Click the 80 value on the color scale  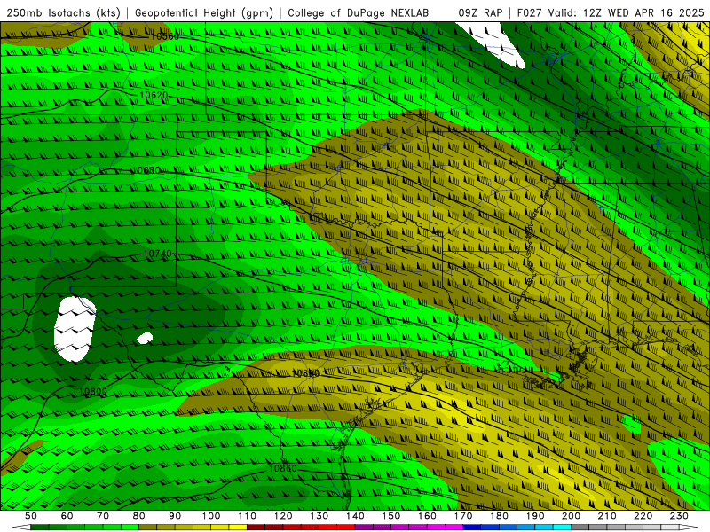click(x=139, y=516)
